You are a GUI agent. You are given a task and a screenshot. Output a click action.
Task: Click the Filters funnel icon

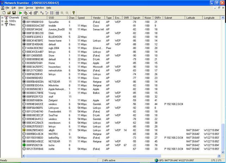(x=6, y=24)
